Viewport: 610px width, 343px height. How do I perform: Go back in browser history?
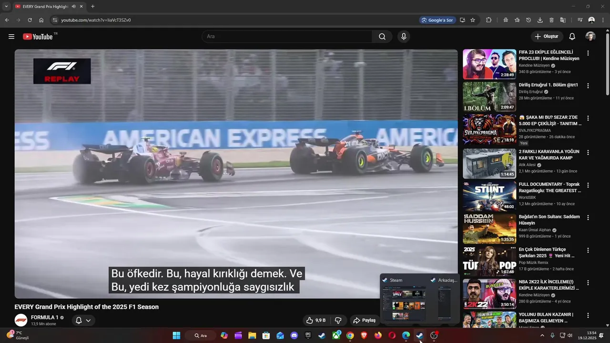pos(7,20)
